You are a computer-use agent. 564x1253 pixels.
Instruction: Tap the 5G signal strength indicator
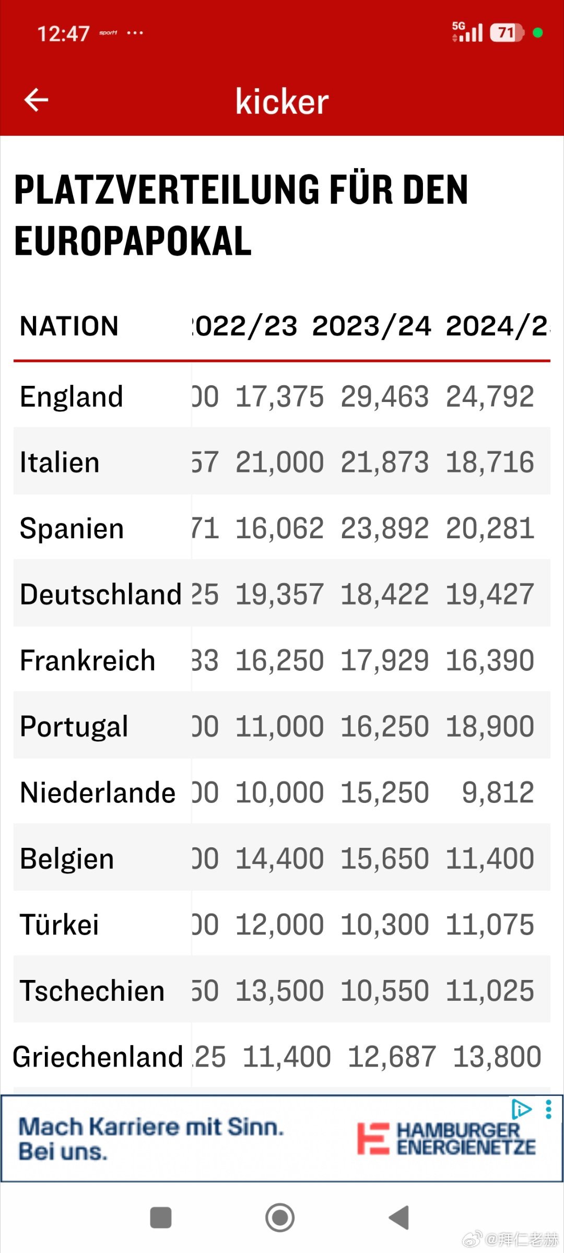pos(467,32)
